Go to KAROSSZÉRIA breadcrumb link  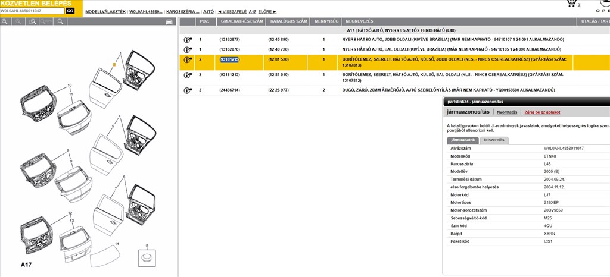(x=182, y=11)
